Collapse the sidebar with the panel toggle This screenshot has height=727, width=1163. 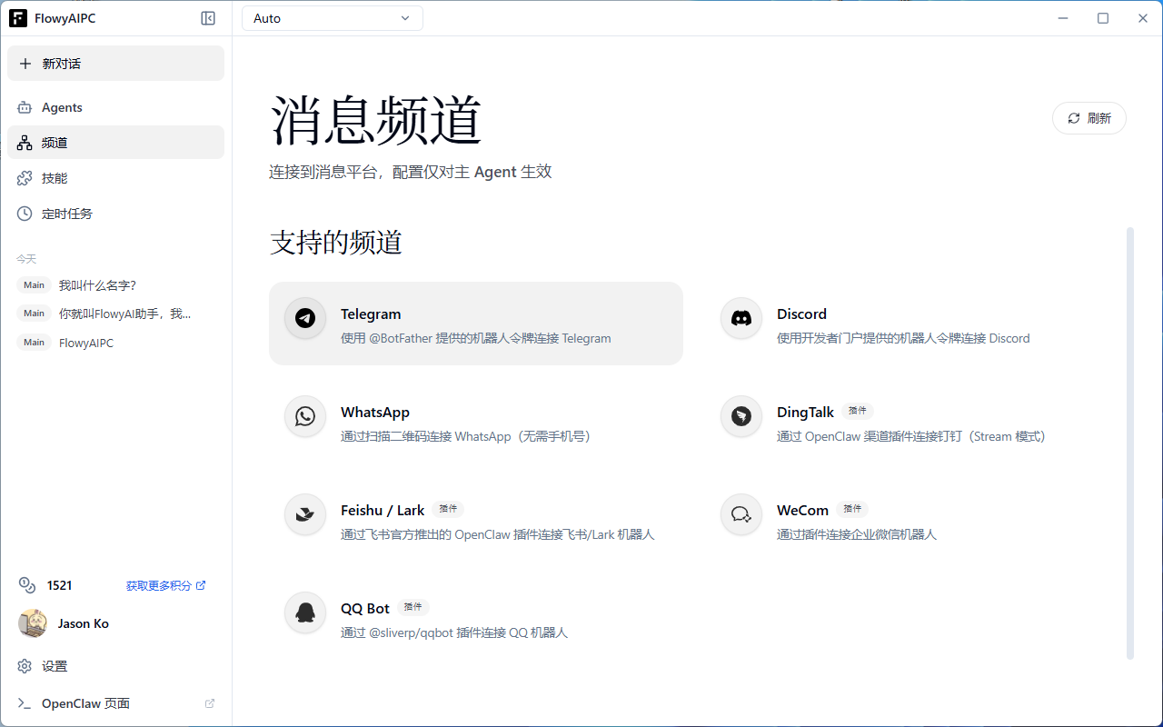(208, 18)
